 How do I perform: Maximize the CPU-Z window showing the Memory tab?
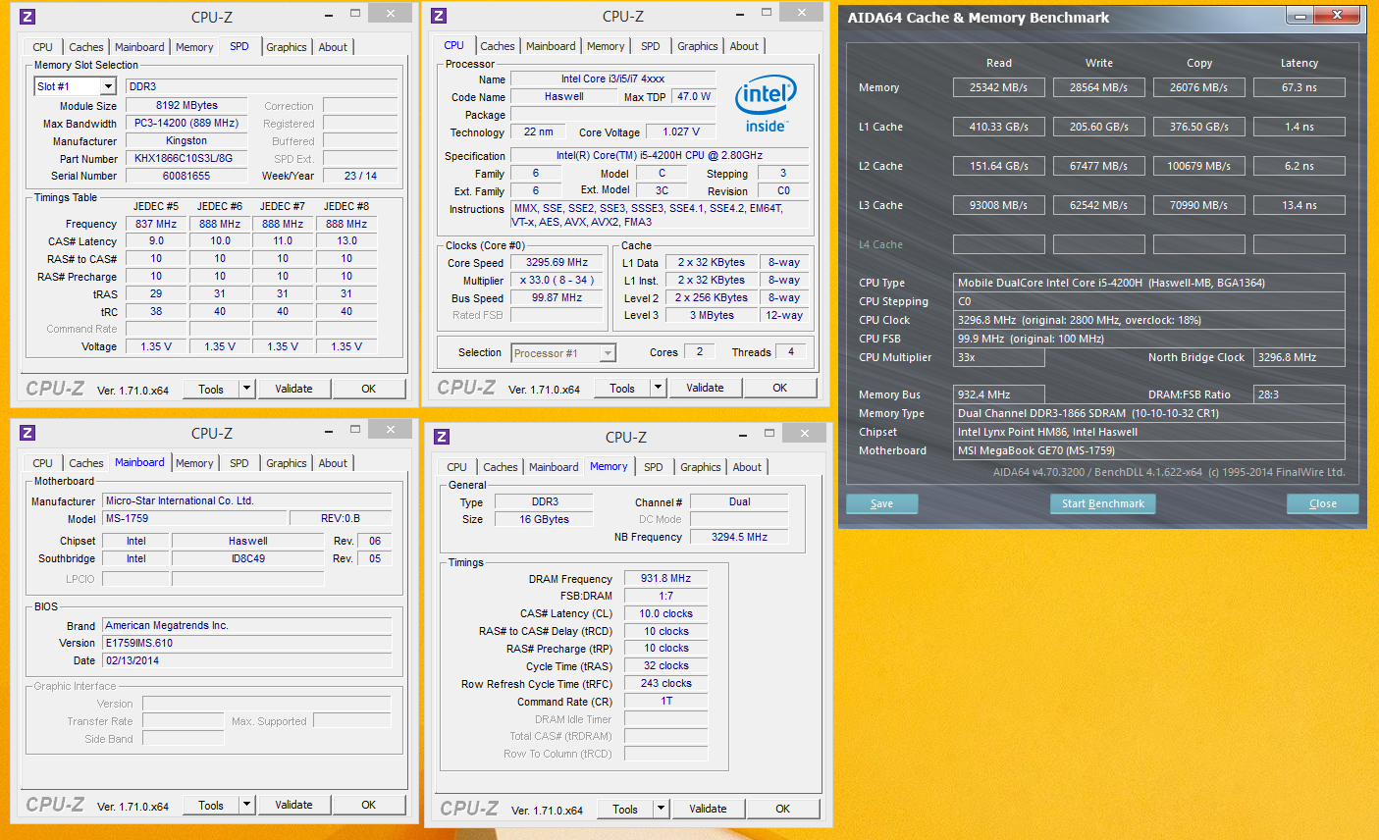click(769, 433)
